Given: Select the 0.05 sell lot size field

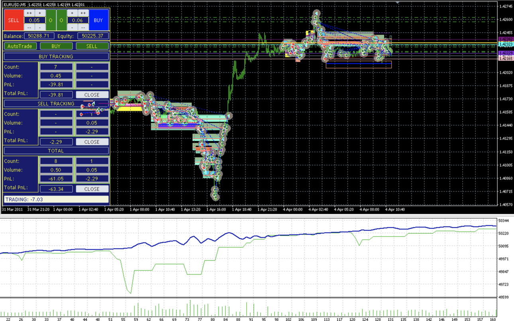Looking at the screenshot, I should pos(34,20).
